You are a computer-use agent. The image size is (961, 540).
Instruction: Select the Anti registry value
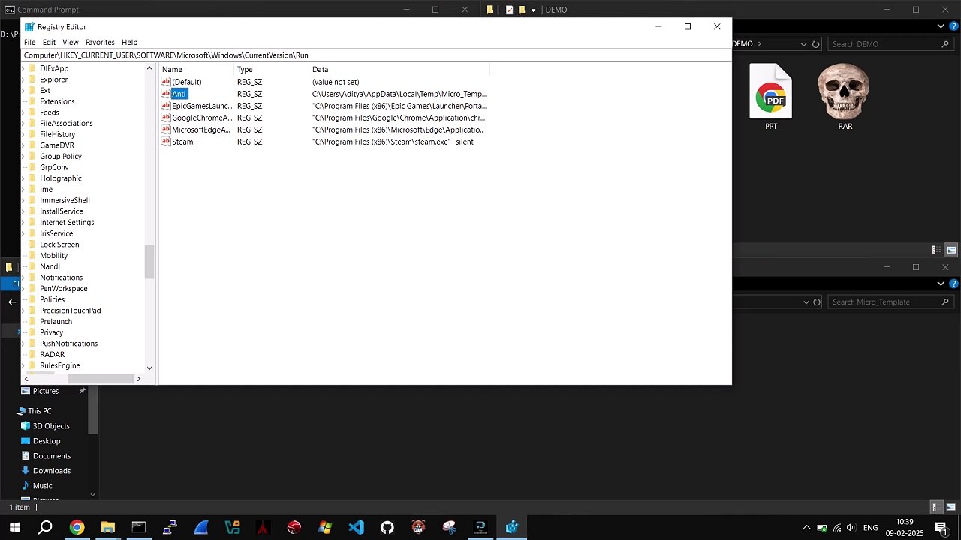pos(179,94)
